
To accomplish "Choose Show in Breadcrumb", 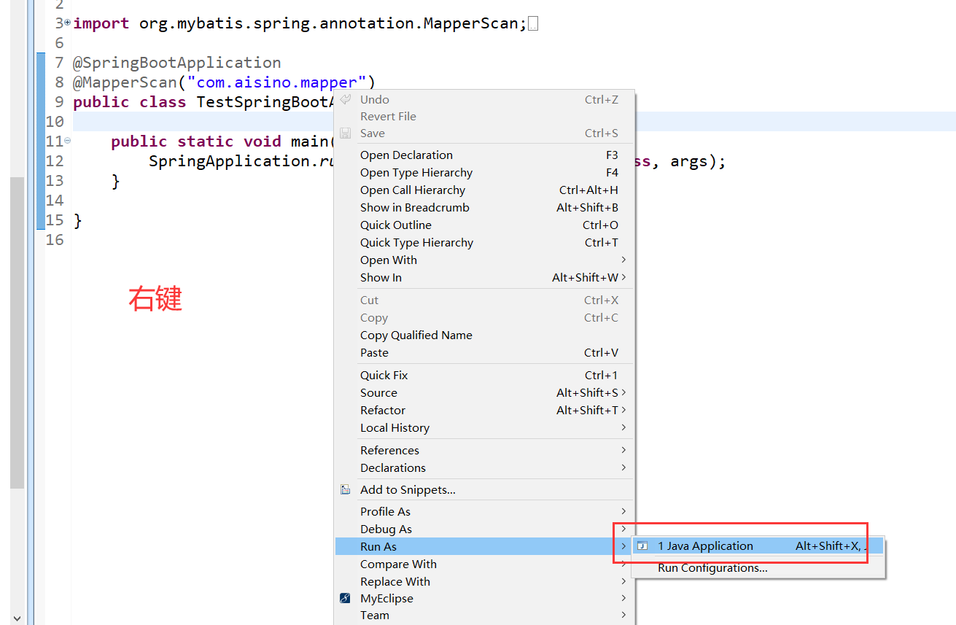I will [x=485, y=207].
